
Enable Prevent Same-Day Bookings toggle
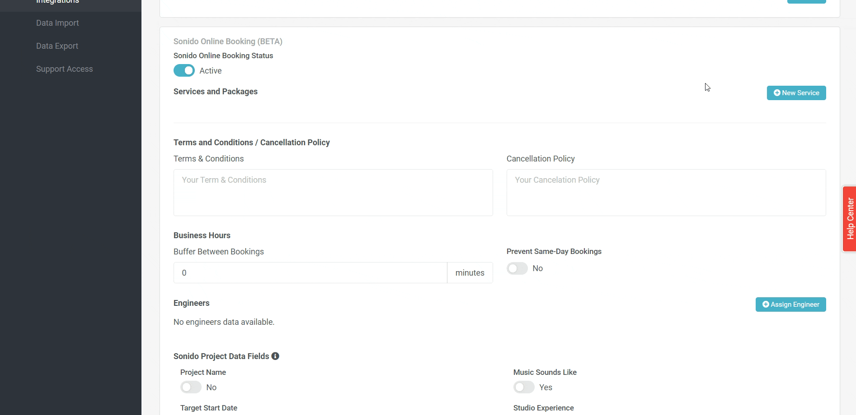[517, 269]
